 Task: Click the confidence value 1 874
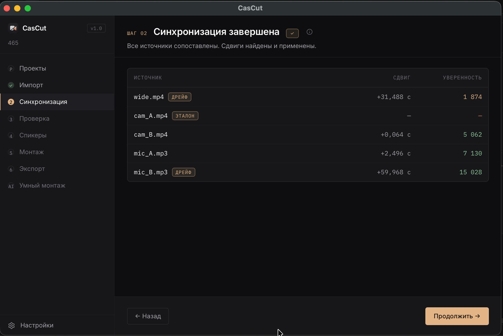[x=473, y=97]
